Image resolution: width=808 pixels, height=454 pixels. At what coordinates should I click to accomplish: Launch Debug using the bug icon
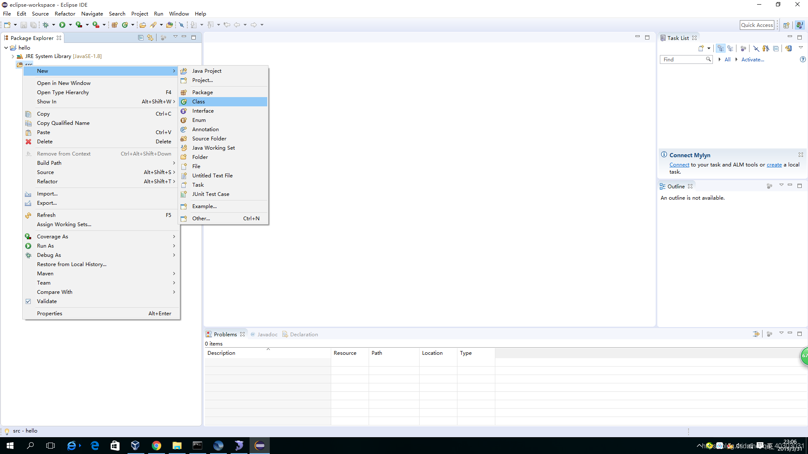point(45,25)
